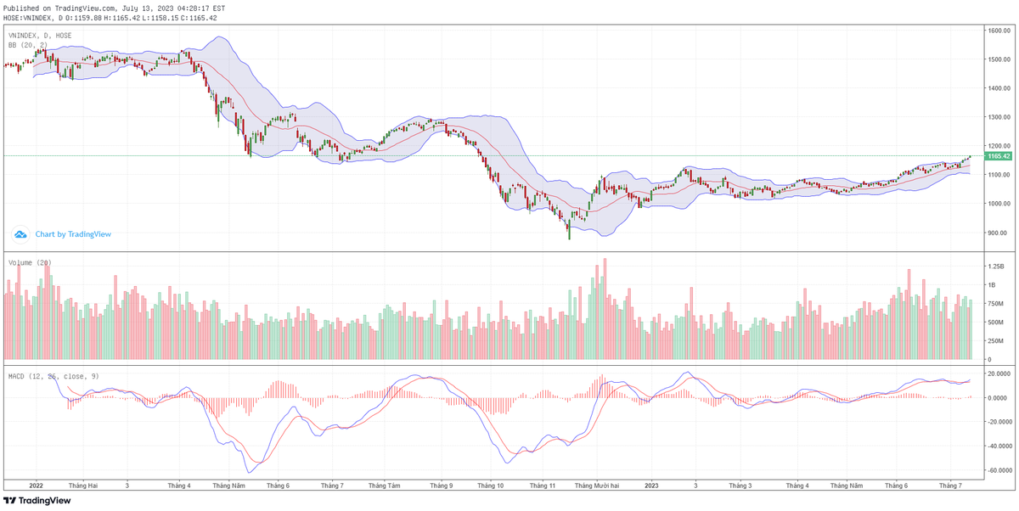Screen dimensions: 1019x511
Task: Click the 1.25B mark on volume axis
Action: (x=995, y=267)
